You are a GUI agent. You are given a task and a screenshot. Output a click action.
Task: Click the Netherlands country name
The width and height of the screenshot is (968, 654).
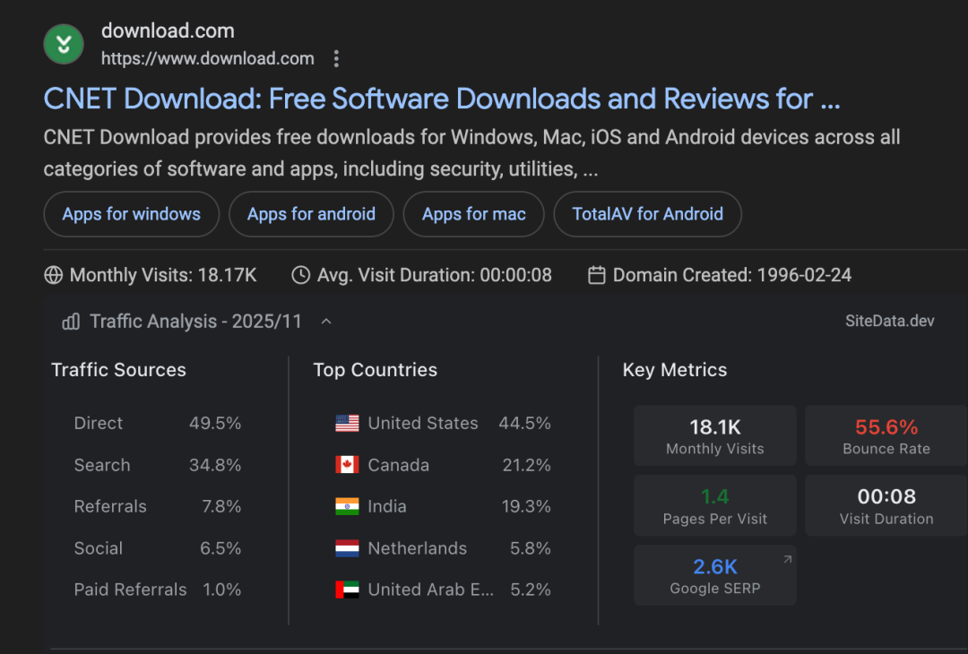point(418,548)
